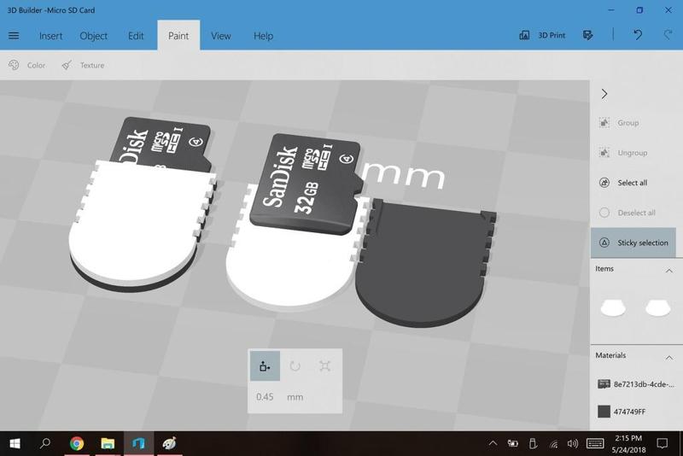
Task: Open the Object tab
Action: [93, 36]
